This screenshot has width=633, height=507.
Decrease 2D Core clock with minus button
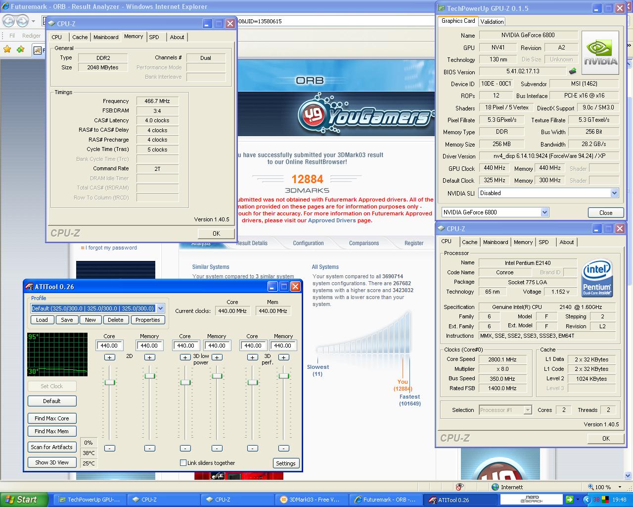click(x=109, y=448)
